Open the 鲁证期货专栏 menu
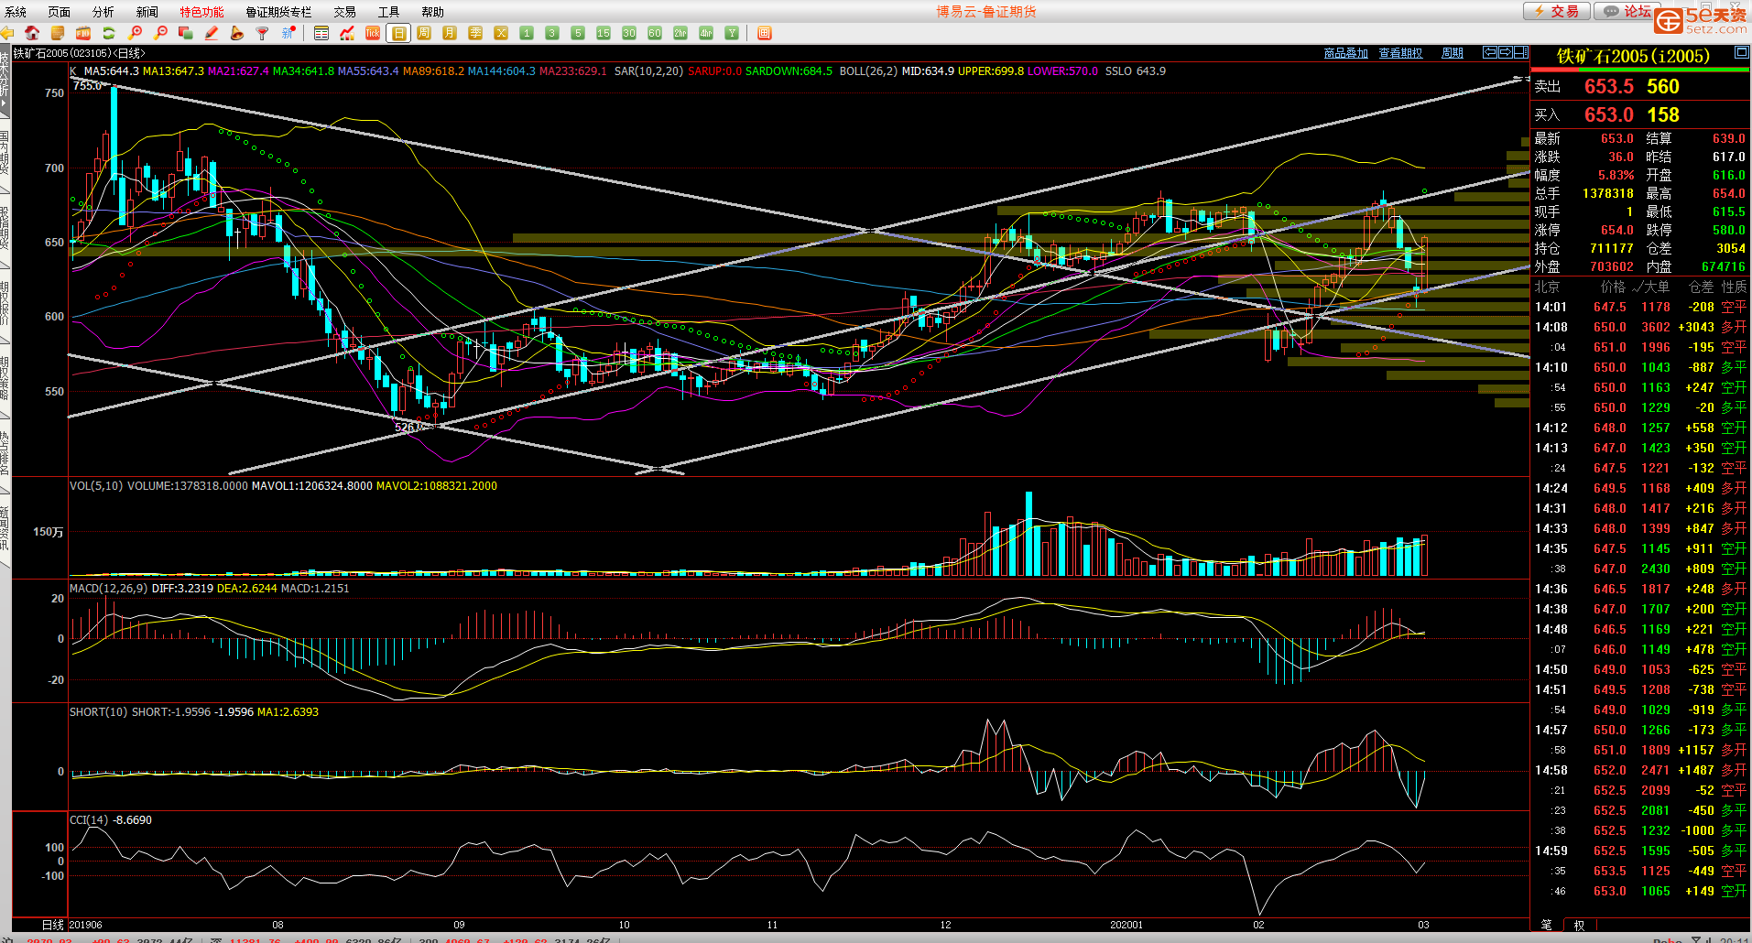 pyautogui.click(x=278, y=12)
